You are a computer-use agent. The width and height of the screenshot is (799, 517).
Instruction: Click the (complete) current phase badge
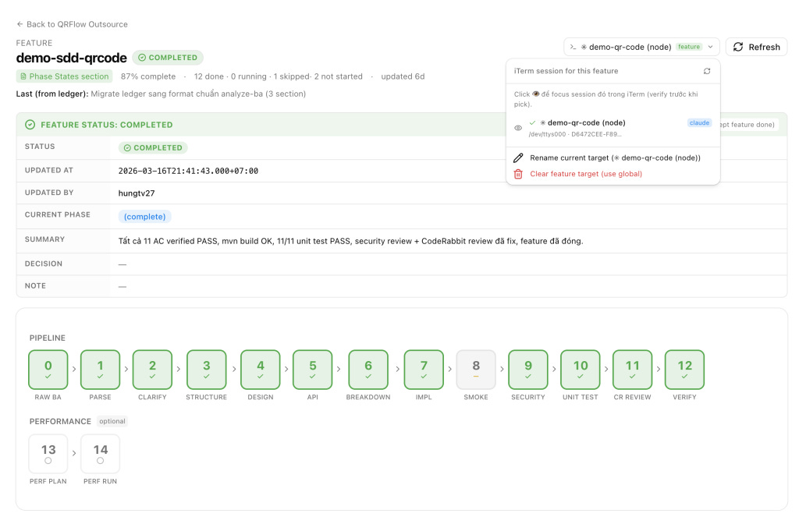pyautogui.click(x=144, y=217)
